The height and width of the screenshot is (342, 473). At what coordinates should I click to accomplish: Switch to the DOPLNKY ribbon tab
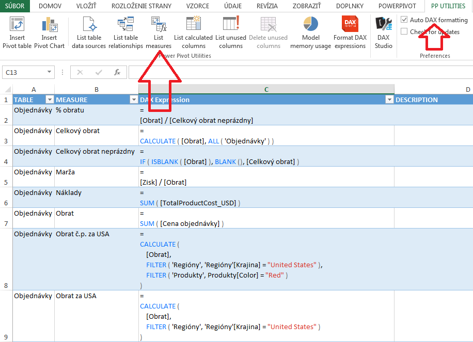pyautogui.click(x=350, y=6)
